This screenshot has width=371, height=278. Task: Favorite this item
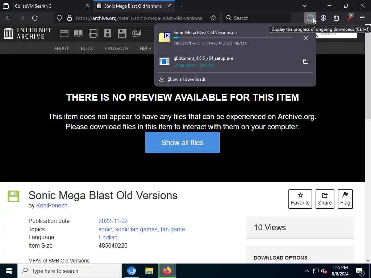tap(300, 199)
